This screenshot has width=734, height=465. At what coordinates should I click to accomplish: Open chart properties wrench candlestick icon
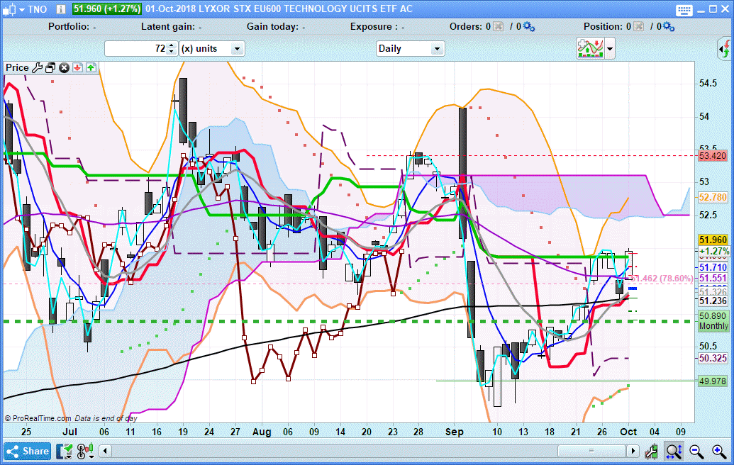[651, 452]
